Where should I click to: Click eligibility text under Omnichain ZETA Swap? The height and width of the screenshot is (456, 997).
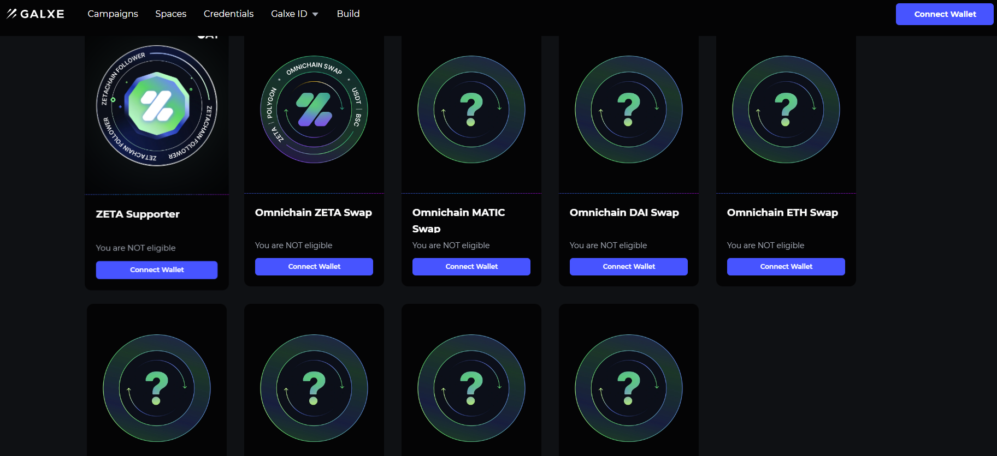click(x=293, y=245)
